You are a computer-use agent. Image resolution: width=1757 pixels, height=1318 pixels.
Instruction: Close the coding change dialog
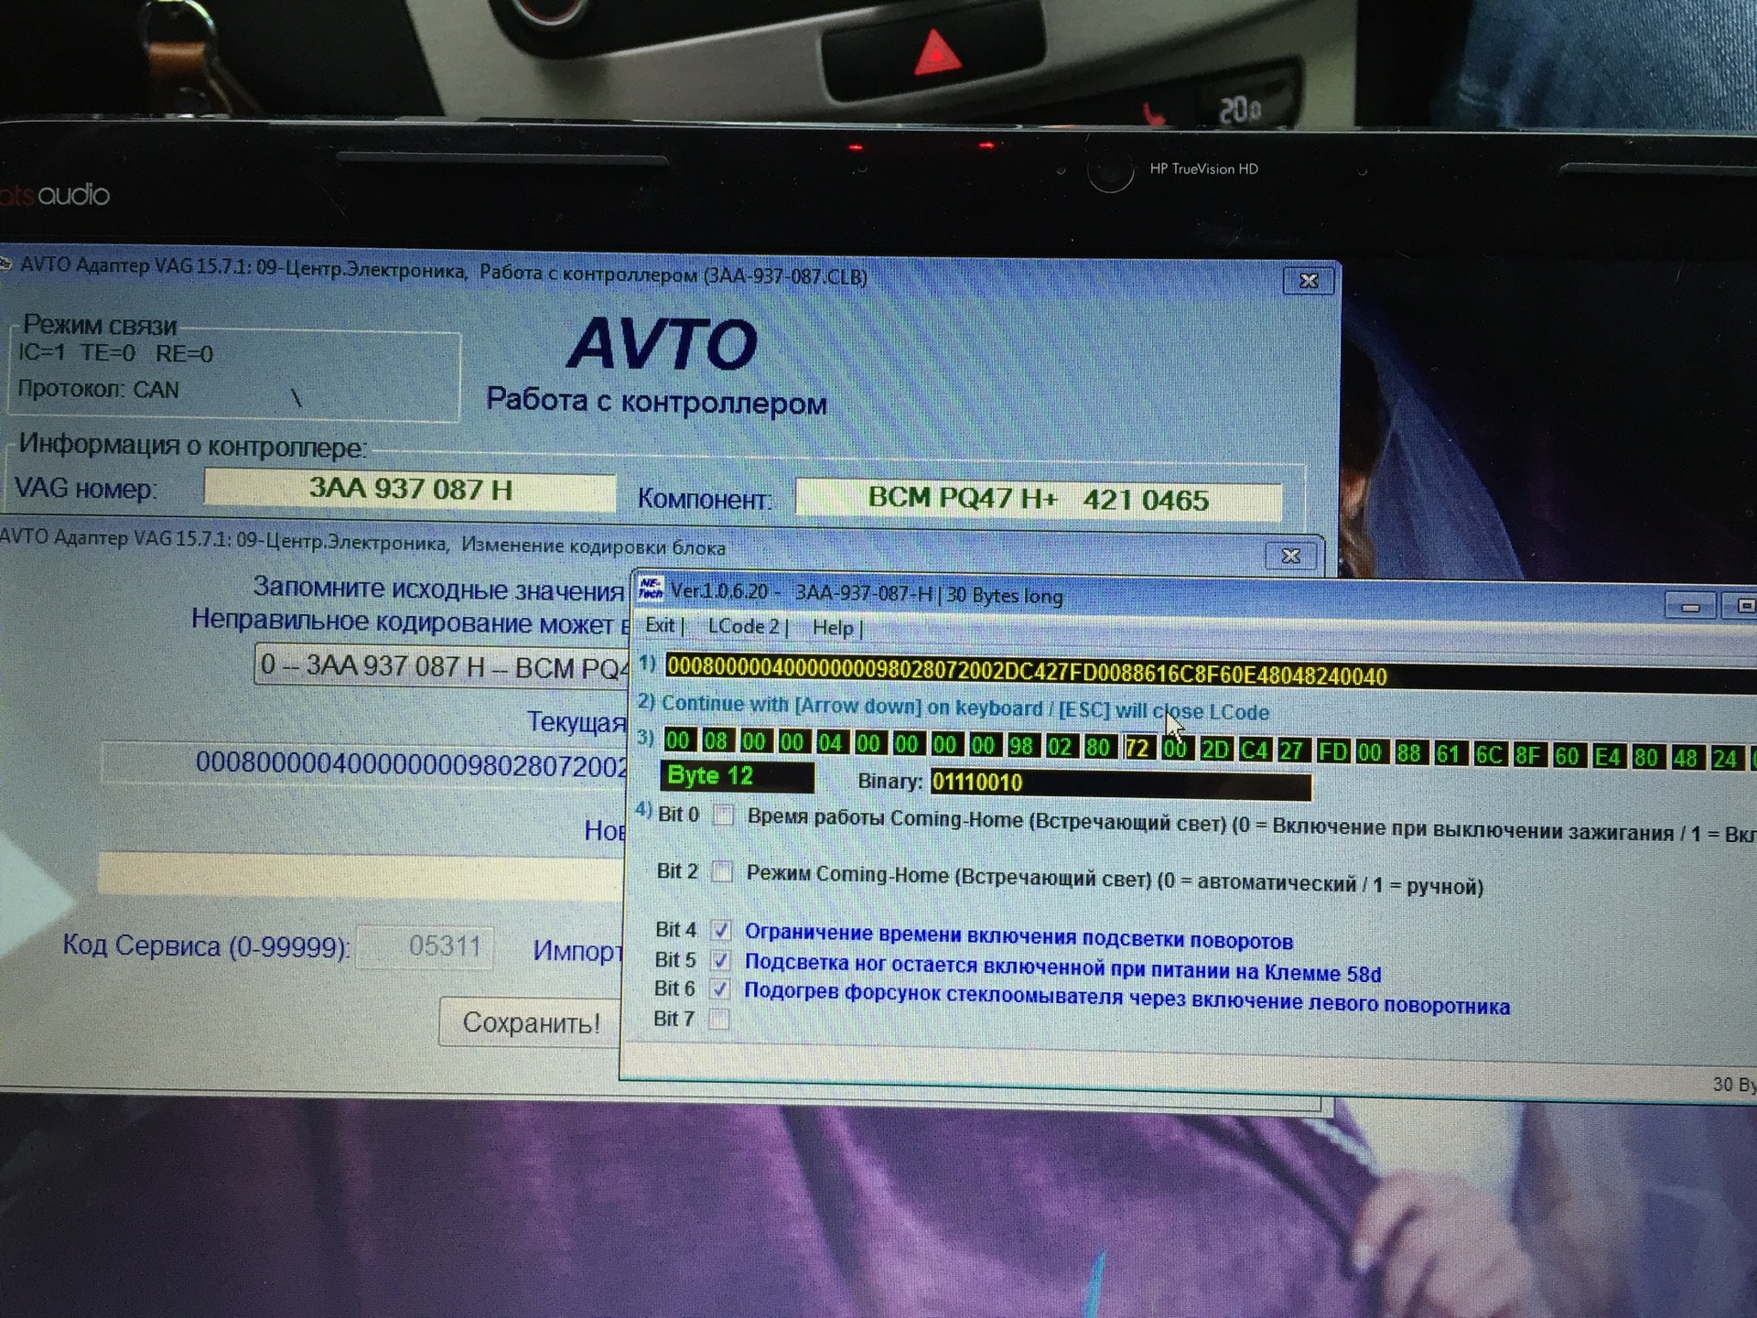point(1290,556)
